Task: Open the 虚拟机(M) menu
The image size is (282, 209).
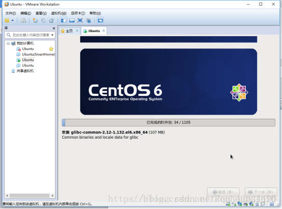Action: click(59, 13)
